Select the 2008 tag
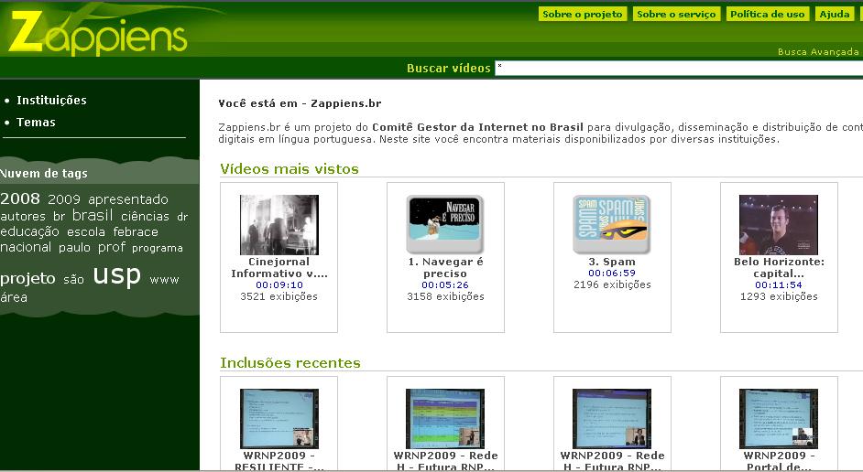863x472 pixels. 20,198
